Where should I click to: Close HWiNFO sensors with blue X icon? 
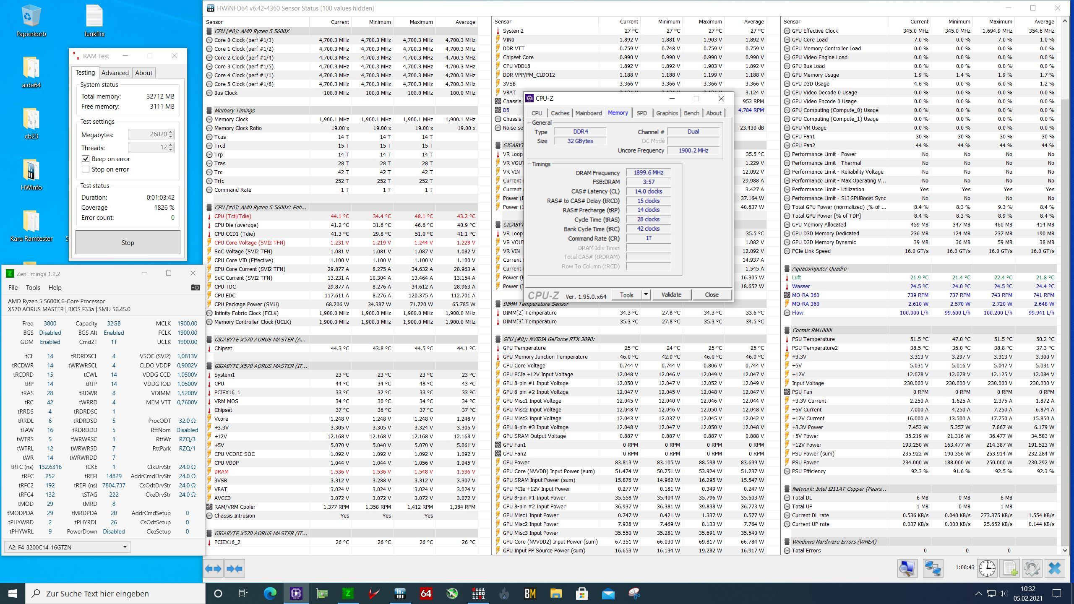[1054, 568]
